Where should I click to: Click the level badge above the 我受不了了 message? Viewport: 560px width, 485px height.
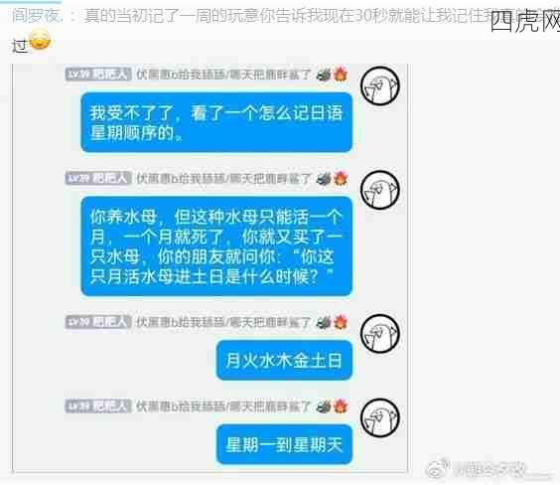98,74
